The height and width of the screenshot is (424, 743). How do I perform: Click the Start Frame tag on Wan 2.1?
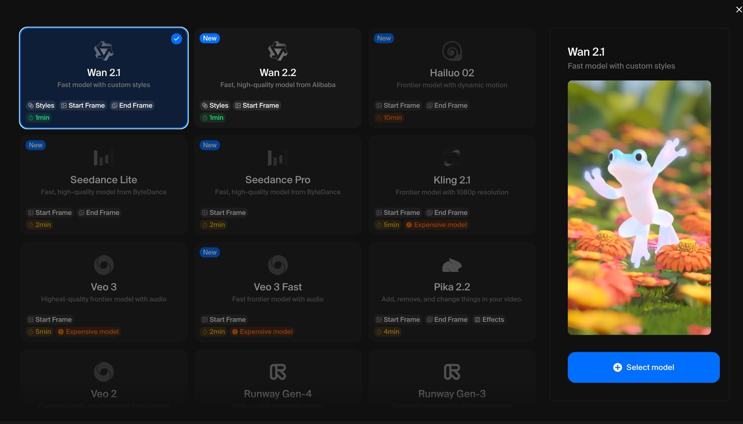coord(83,105)
